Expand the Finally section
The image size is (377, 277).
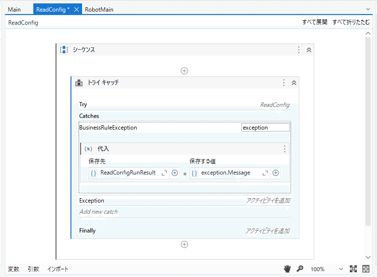(x=87, y=231)
